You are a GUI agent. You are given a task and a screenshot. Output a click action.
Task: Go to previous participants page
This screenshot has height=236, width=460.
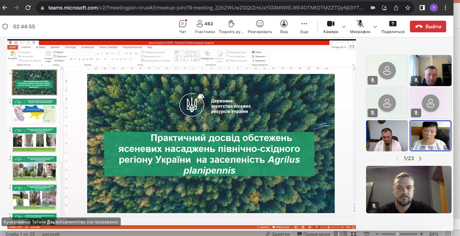click(398, 159)
